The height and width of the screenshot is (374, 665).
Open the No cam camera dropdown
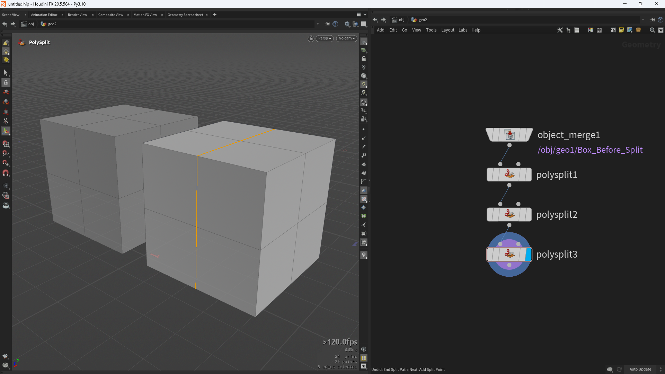click(346, 38)
